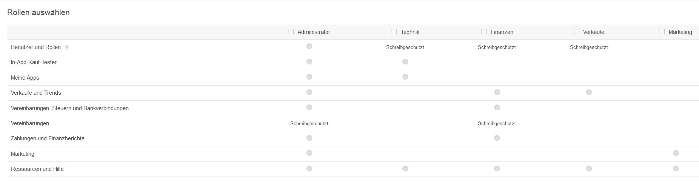Click Administrator checkmark for Benutzer und Rollen

309,46
